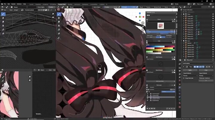The height and width of the screenshot is (120, 215).
Task: Toggle visibility of Sphere.001 in the outliner
Action: tap(213, 45)
